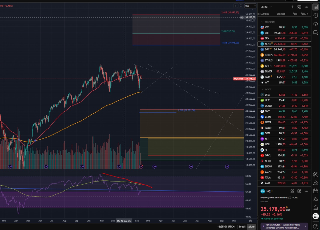
Task: Click the 16:25:01 UTC+1 timezone button
Action: click(227, 227)
